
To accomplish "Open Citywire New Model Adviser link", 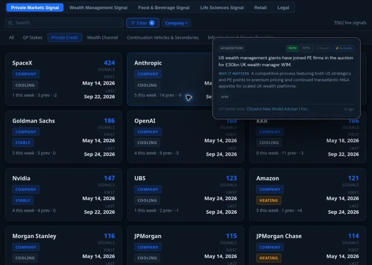I will 278,109.
